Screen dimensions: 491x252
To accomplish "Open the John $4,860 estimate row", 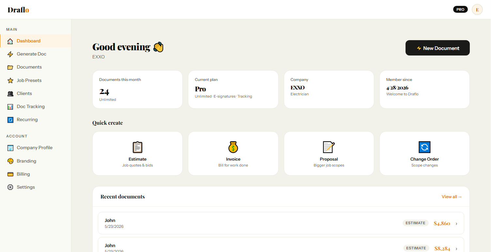I will (281, 223).
